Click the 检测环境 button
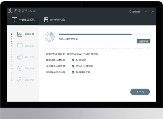The image size is (163, 119). coord(143,41)
